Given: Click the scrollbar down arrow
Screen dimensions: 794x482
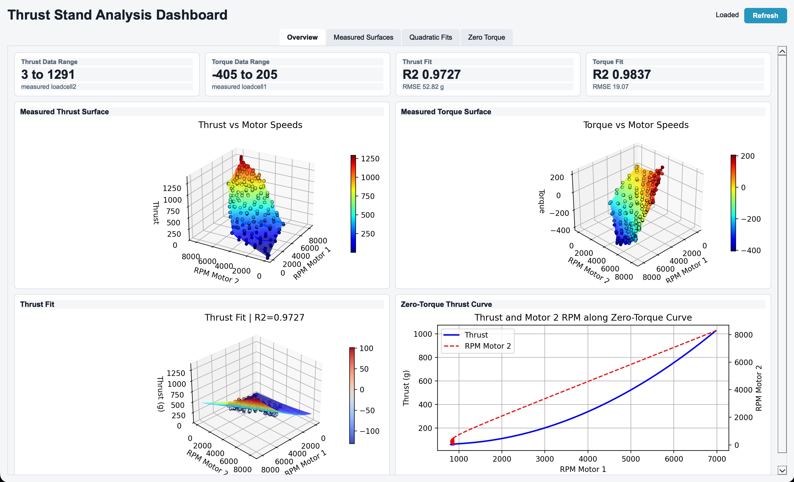Looking at the screenshot, I should click(x=782, y=470).
